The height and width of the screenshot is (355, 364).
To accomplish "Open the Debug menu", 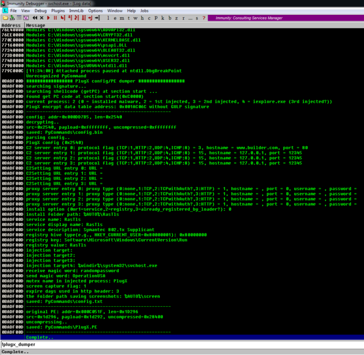I will click(41, 11).
